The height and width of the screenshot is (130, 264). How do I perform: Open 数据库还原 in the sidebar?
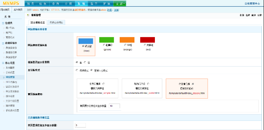(x=11, y=52)
